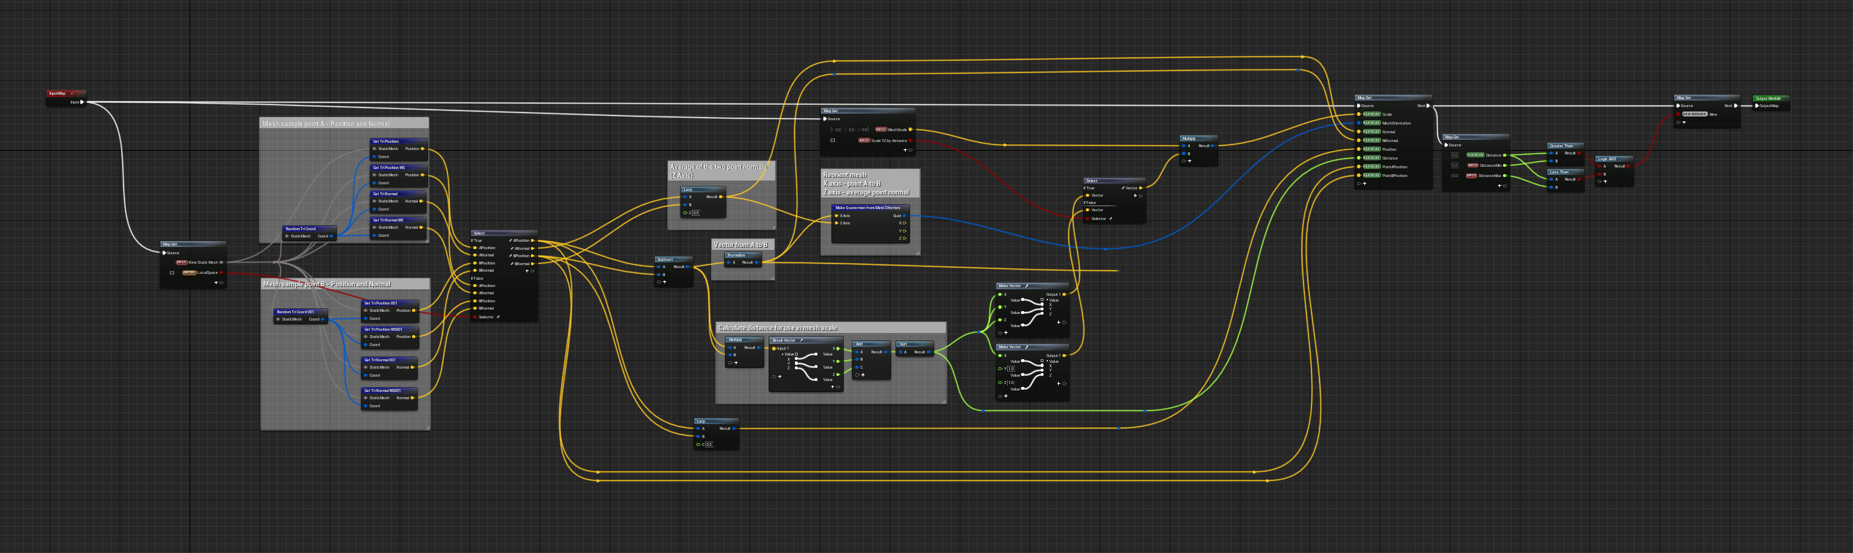Image resolution: width=1853 pixels, height=553 pixels.
Task: Click the DistanceMin value field in Map Get
Action: point(1455,165)
